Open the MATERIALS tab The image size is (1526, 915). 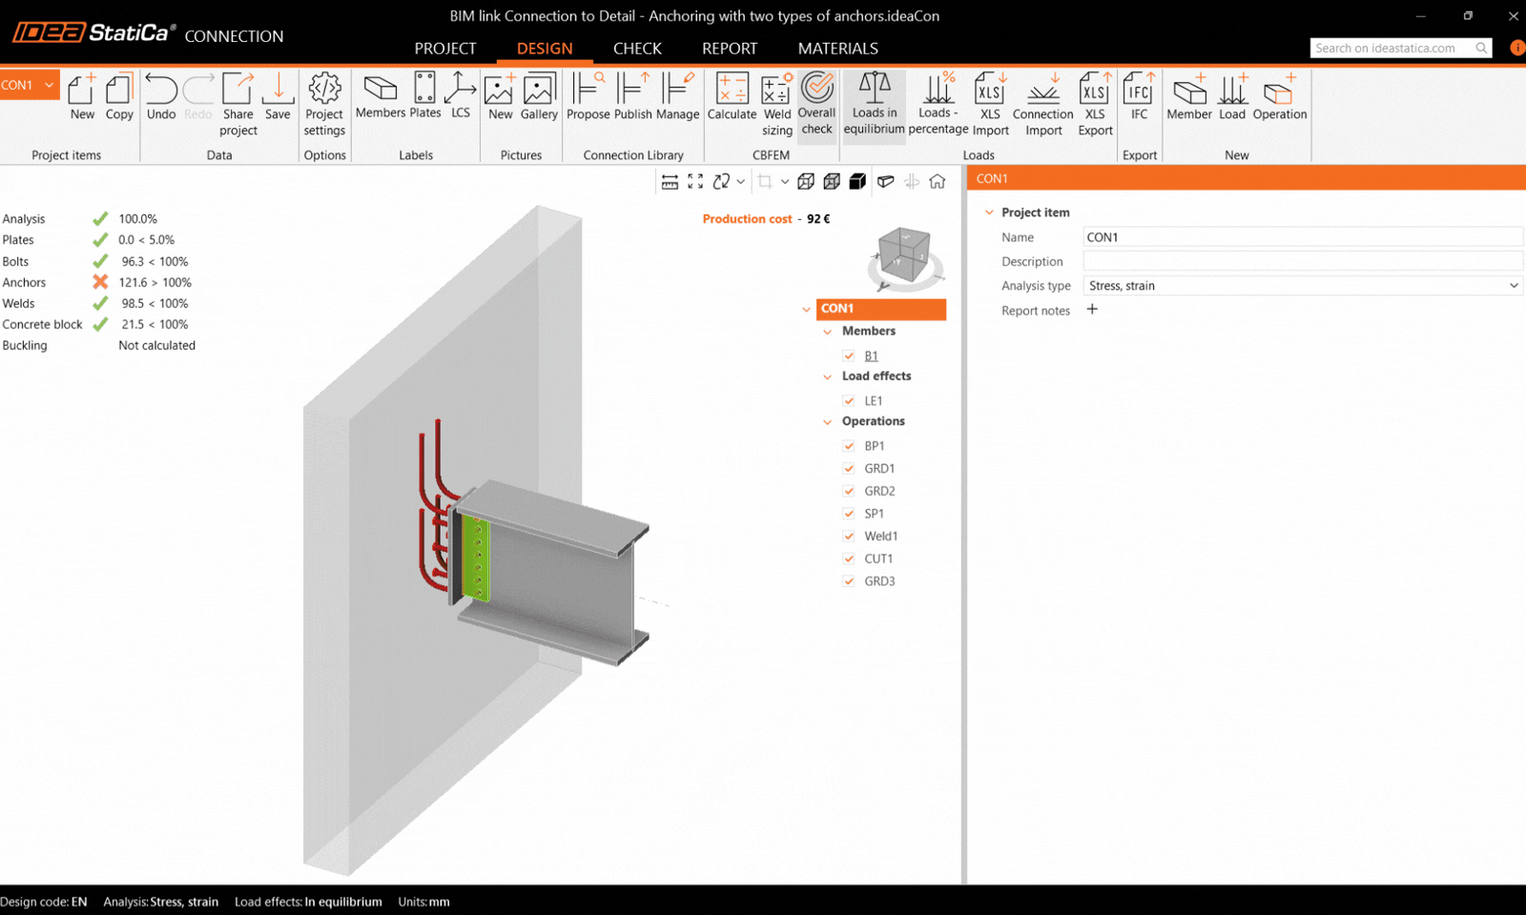837,49
